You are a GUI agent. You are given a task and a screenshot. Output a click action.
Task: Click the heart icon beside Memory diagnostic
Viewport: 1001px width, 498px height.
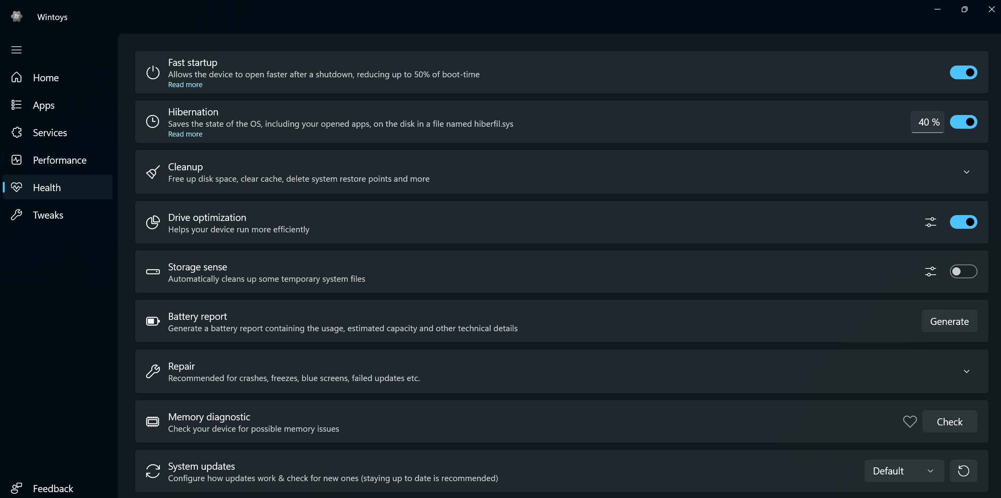click(909, 422)
